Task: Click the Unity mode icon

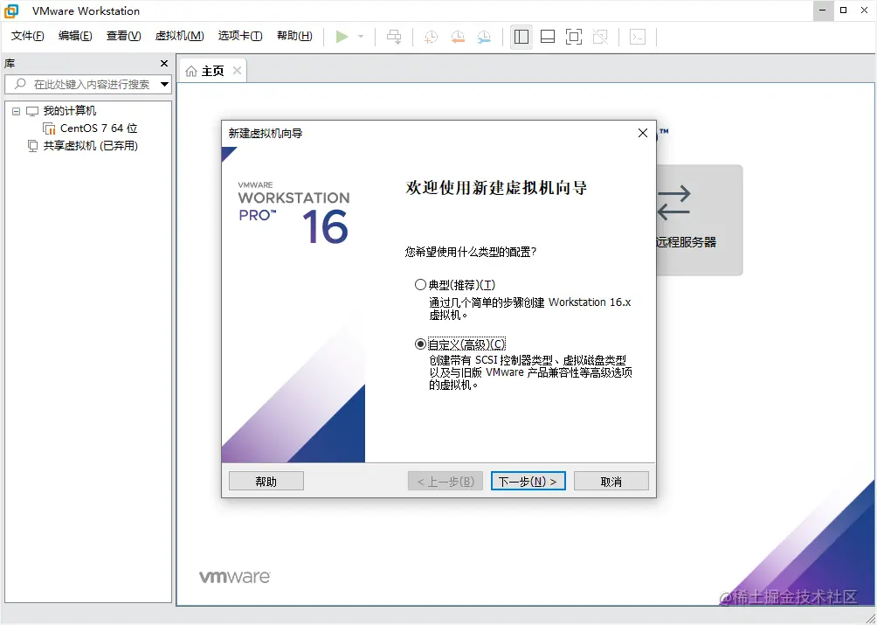Action: coord(600,37)
